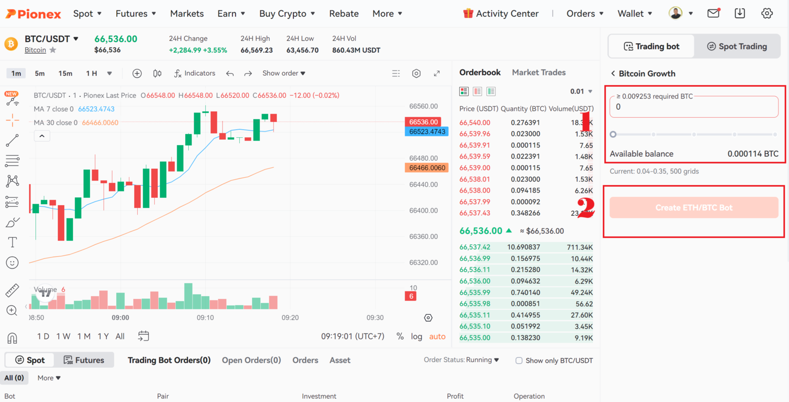
Task: Select the 5m timeframe
Action: [39, 74]
